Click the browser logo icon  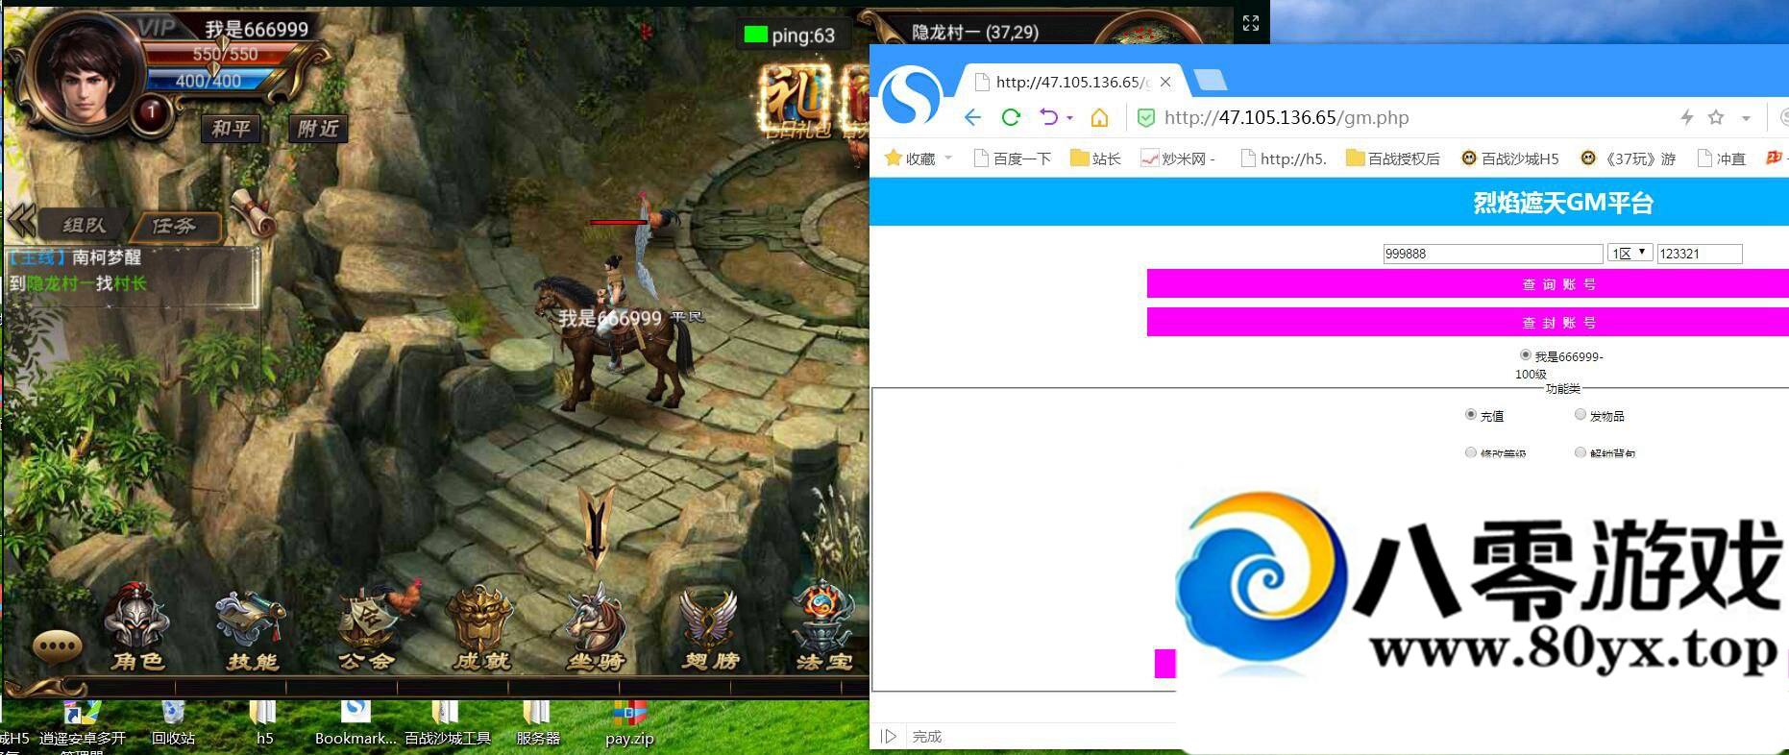point(912,96)
